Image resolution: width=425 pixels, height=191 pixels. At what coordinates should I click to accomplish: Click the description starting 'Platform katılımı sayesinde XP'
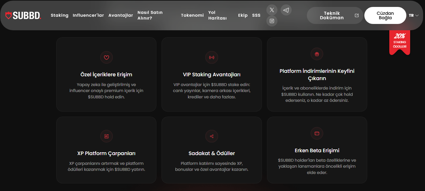(212, 166)
